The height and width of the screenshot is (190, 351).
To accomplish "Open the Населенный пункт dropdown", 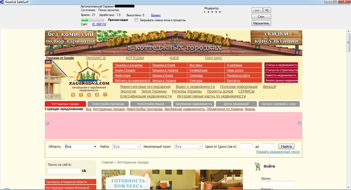I will pyautogui.click(x=188, y=146).
